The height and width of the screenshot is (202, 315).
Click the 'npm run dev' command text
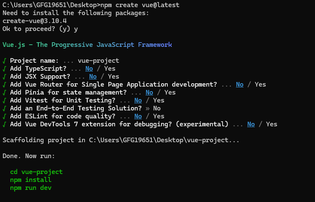click(x=31, y=188)
